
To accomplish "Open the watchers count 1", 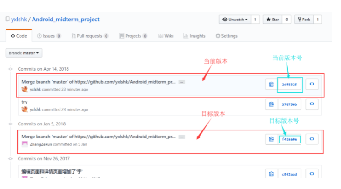I will [x=255, y=20].
